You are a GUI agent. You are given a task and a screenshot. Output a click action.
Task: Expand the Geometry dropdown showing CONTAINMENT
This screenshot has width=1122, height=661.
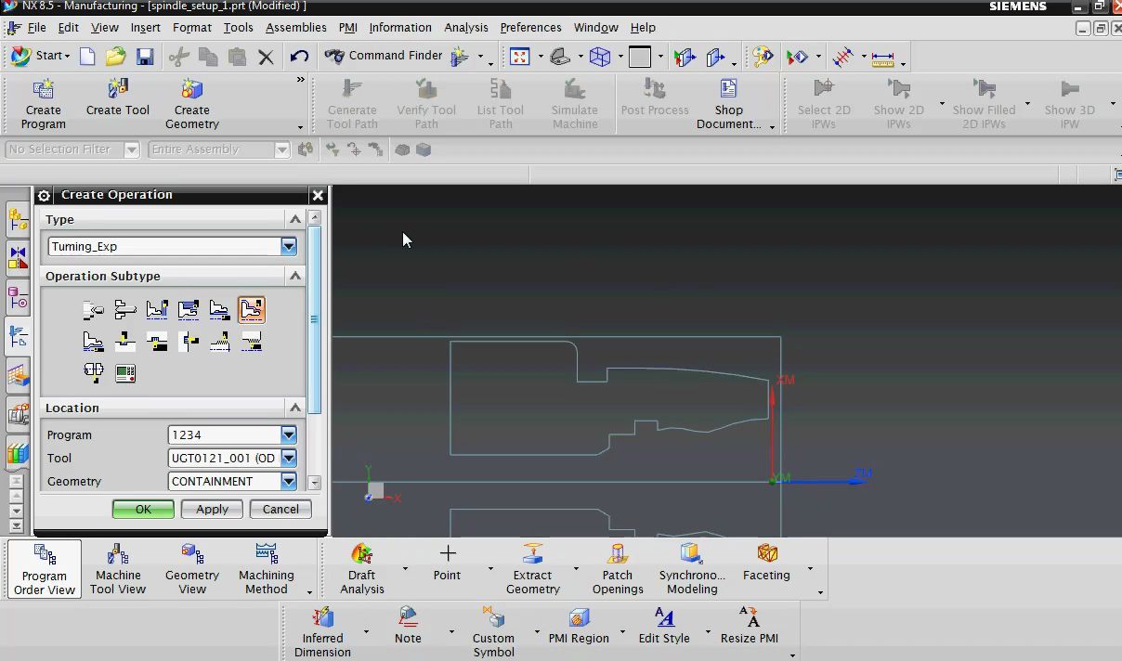click(x=289, y=481)
